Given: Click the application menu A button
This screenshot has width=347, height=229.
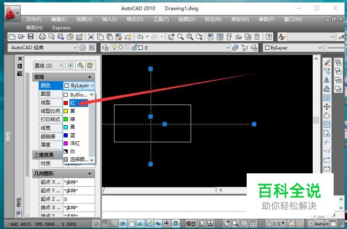Looking at the screenshot, I should 12,13.
